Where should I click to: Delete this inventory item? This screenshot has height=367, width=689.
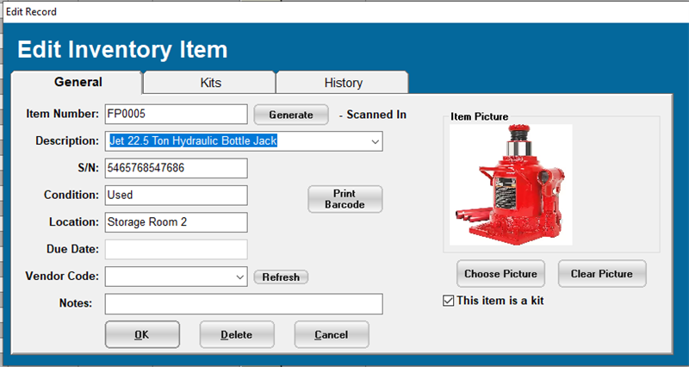pyautogui.click(x=237, y=334)
